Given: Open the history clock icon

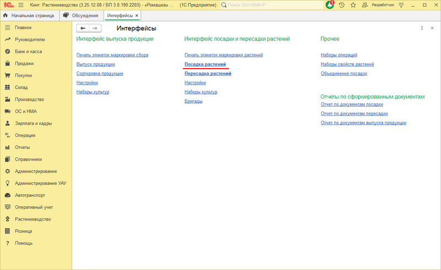Looking at the screenshot, I should point(341,5).
